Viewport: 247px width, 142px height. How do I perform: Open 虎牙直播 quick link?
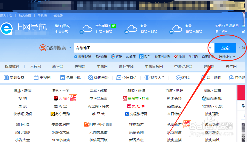click(x=101, y=57)
